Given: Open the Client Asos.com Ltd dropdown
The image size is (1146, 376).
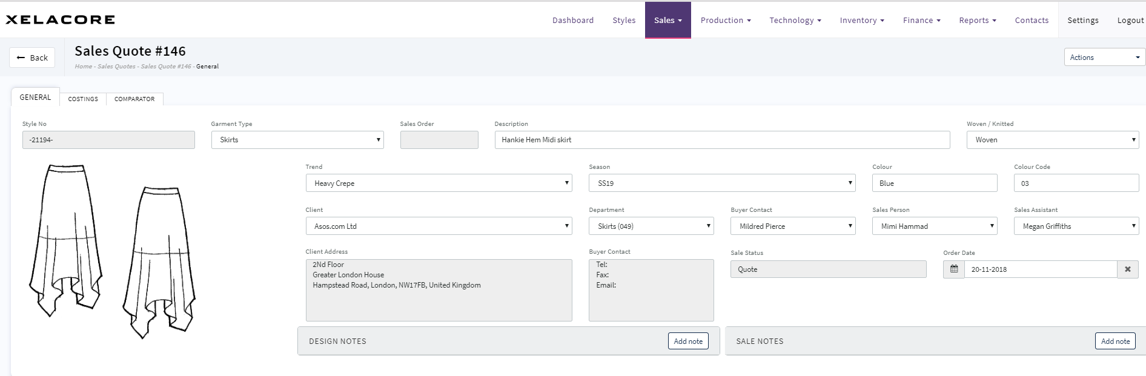Looking at the screenshot, I should (439, 226).
